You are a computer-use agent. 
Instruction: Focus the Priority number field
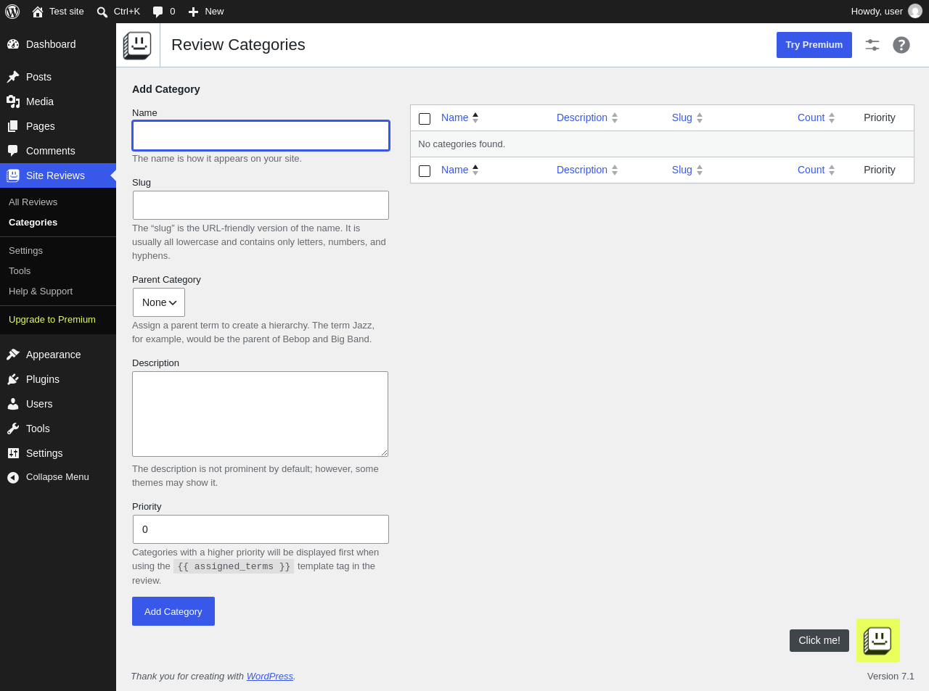coord(261,529)
